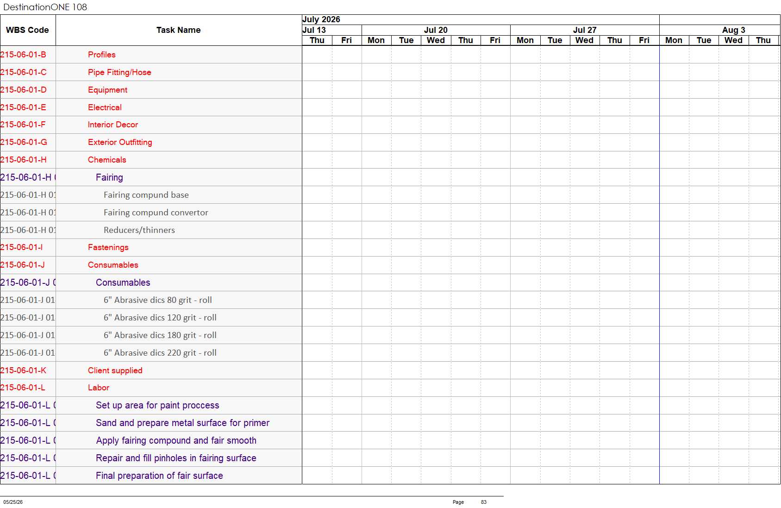Select '6" Abrasive dics 80 grit - roll'

pyautogui.click(x=158, y=300)
